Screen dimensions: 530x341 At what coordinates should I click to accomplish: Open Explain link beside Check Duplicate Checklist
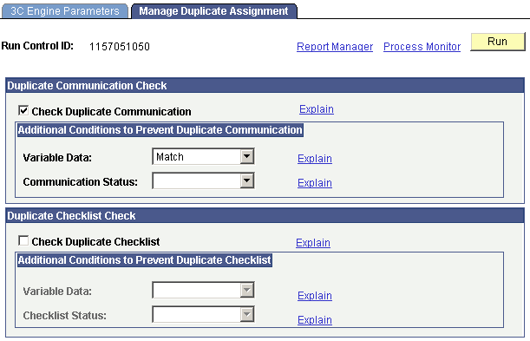click(313, 243)
